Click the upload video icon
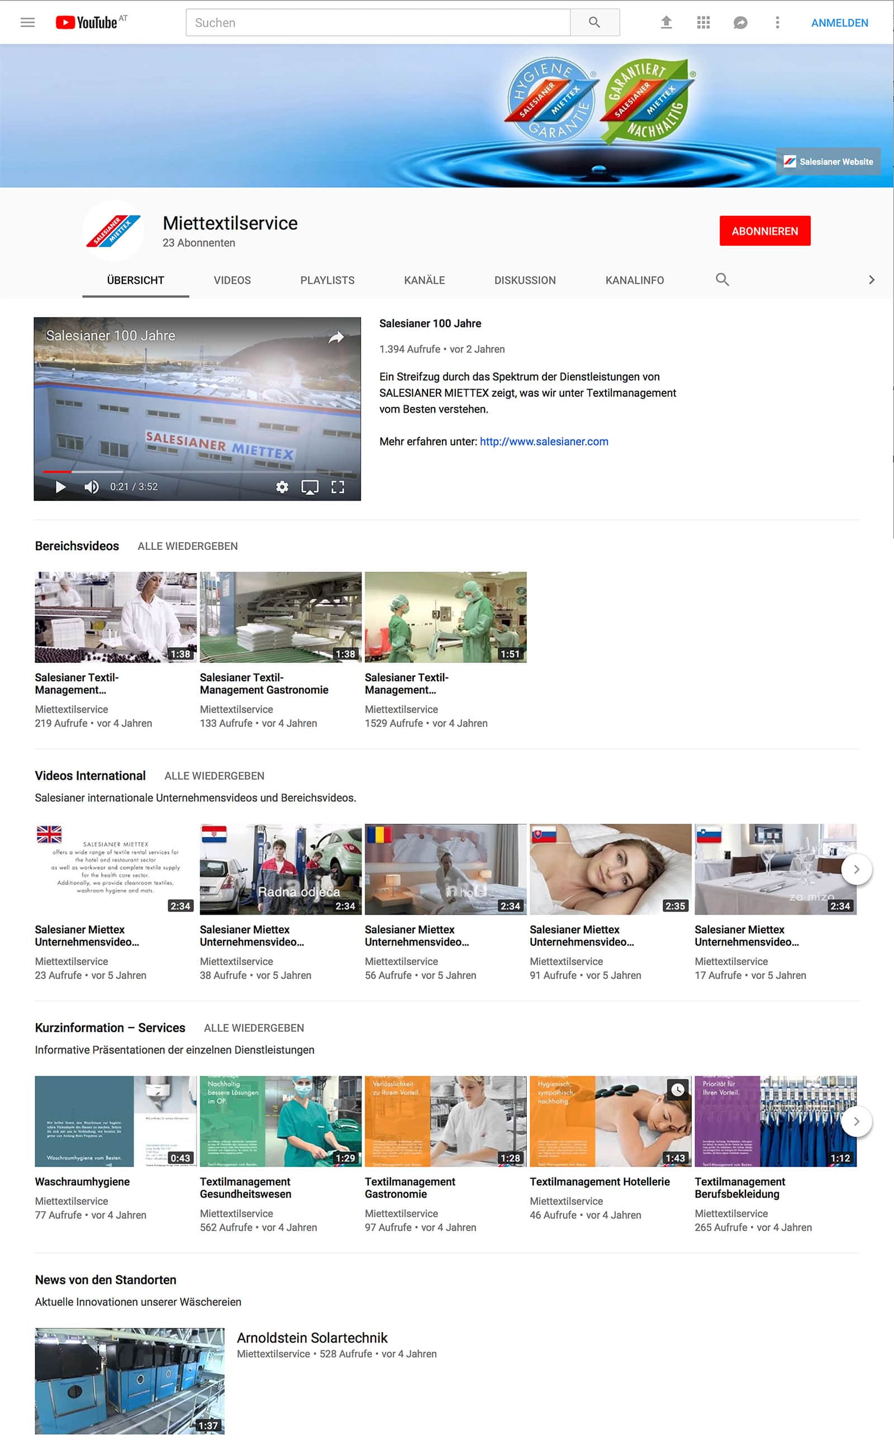Screen dimensions: 894x1453 (x=666, y=22)
